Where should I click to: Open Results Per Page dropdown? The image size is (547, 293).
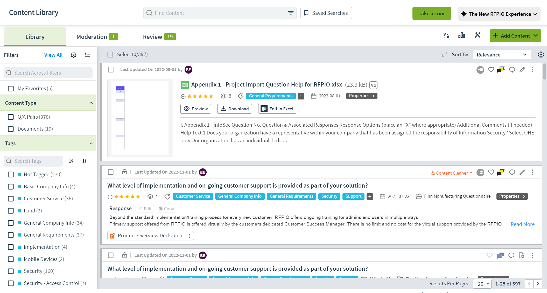[x=482, y=284]
